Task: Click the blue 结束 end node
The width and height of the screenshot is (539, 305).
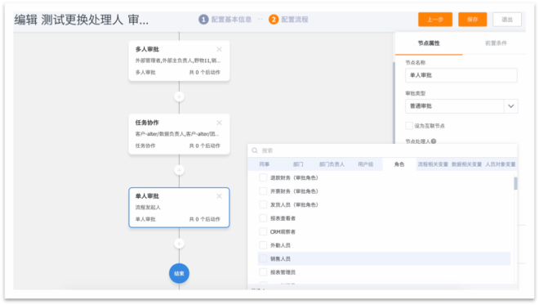Action: (x=179, y=273)
